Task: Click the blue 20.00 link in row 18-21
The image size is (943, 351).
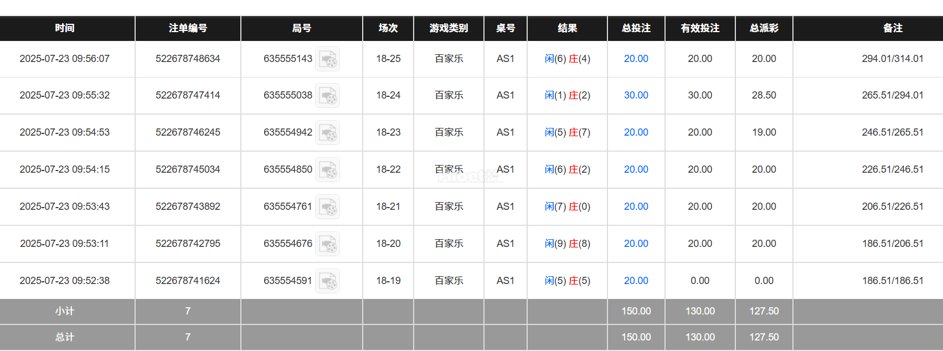Action: (636, 207)
